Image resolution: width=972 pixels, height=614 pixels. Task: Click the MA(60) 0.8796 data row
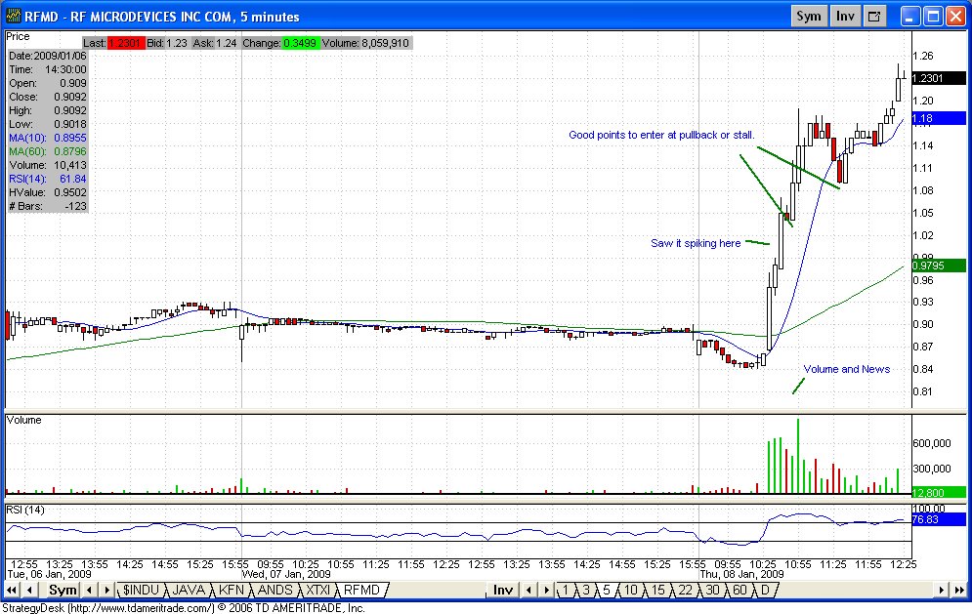(48, 151)
